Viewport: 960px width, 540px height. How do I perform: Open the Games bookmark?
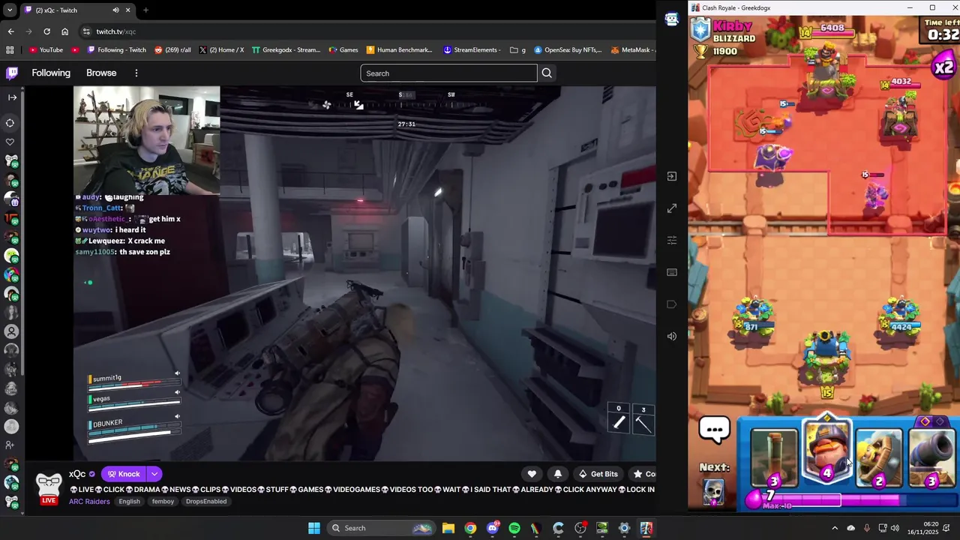[343, 50]
